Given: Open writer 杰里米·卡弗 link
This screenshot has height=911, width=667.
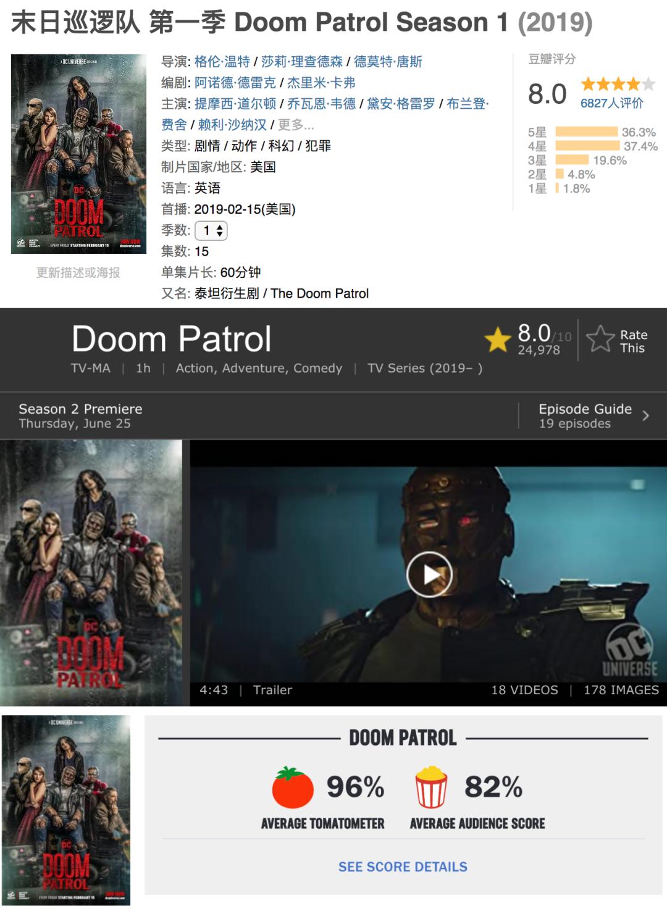Looking at the screenshot, I should 321,83.
